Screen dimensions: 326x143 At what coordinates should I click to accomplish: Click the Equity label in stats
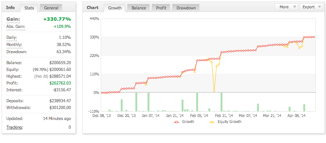[12, 69]
